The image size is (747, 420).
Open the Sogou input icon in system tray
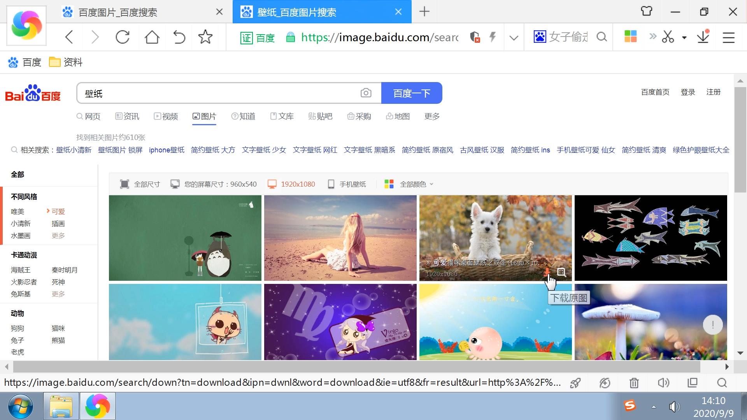(630, 406)
